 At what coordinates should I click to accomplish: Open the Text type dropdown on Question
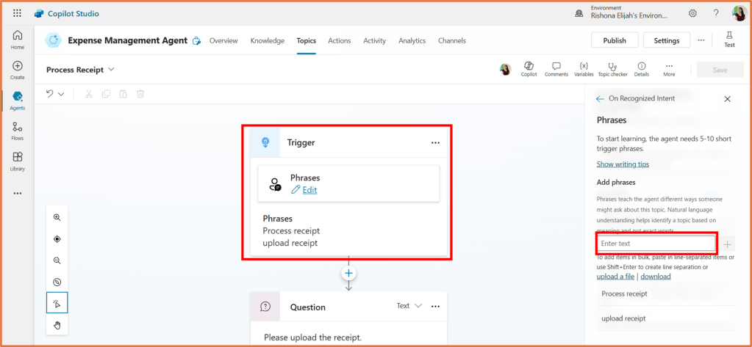(x=409, y=306)
